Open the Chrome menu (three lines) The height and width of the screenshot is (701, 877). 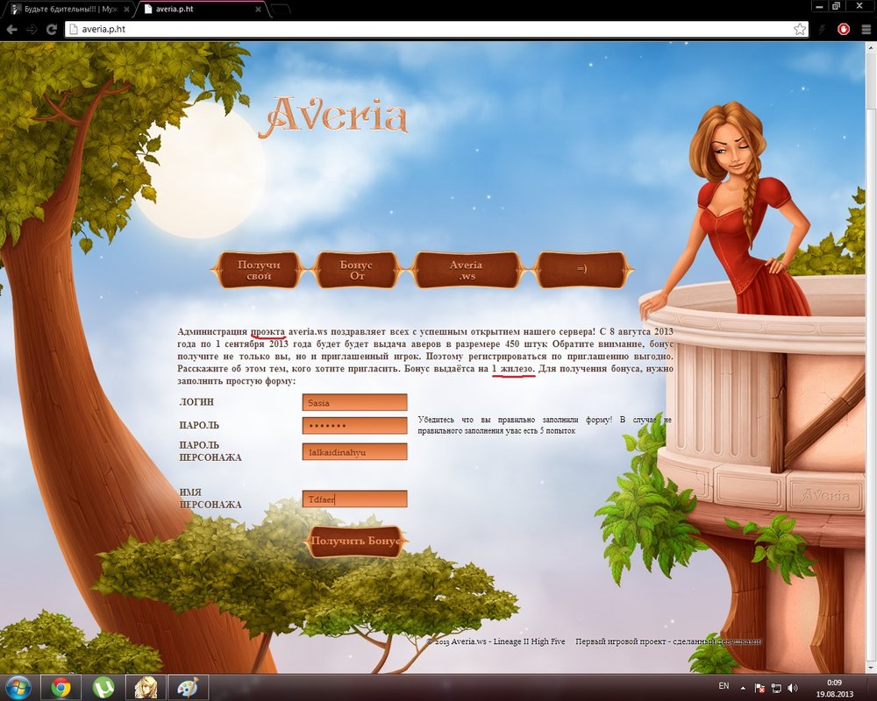[x=866, y=29]
